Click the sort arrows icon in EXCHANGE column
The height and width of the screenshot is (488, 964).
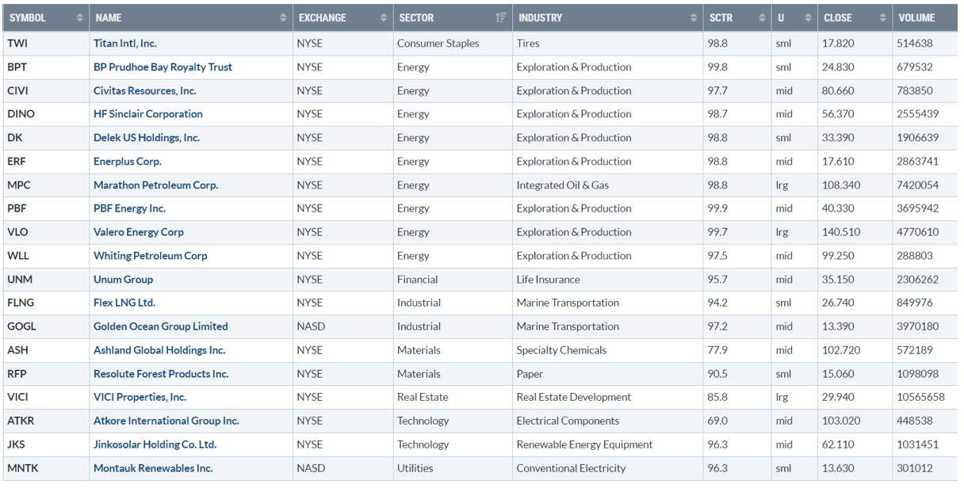pos(384,18)
